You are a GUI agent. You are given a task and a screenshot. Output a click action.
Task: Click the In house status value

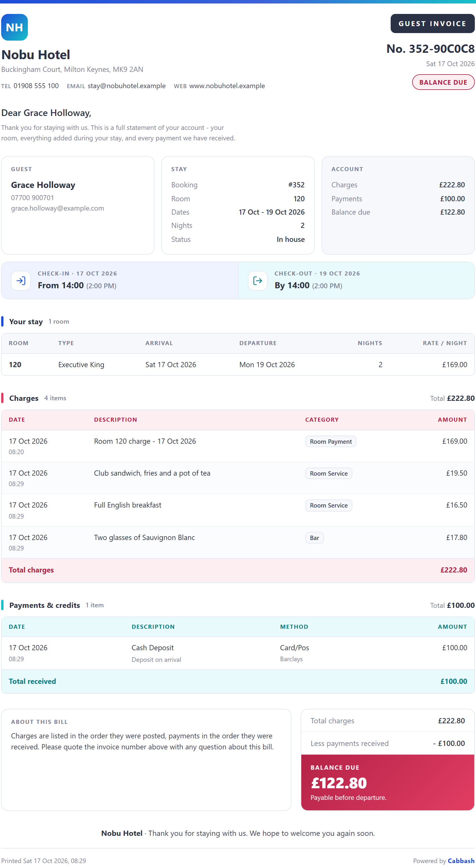291,239
